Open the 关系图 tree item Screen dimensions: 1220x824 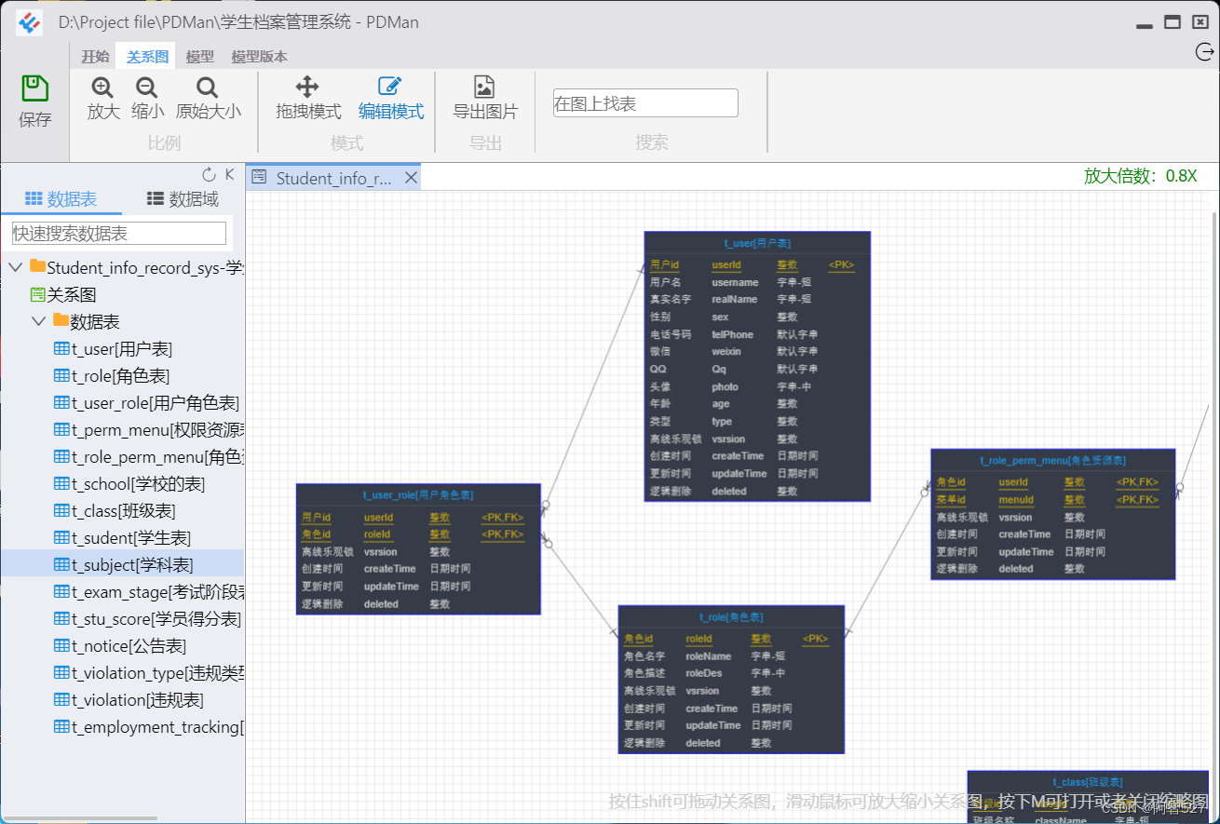63,295
